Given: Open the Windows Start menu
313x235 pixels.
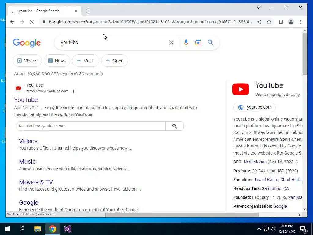Looking at the screenshot, I should point(7,229).
